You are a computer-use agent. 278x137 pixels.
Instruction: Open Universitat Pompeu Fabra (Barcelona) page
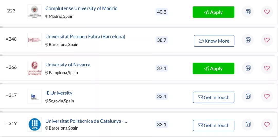85,37
